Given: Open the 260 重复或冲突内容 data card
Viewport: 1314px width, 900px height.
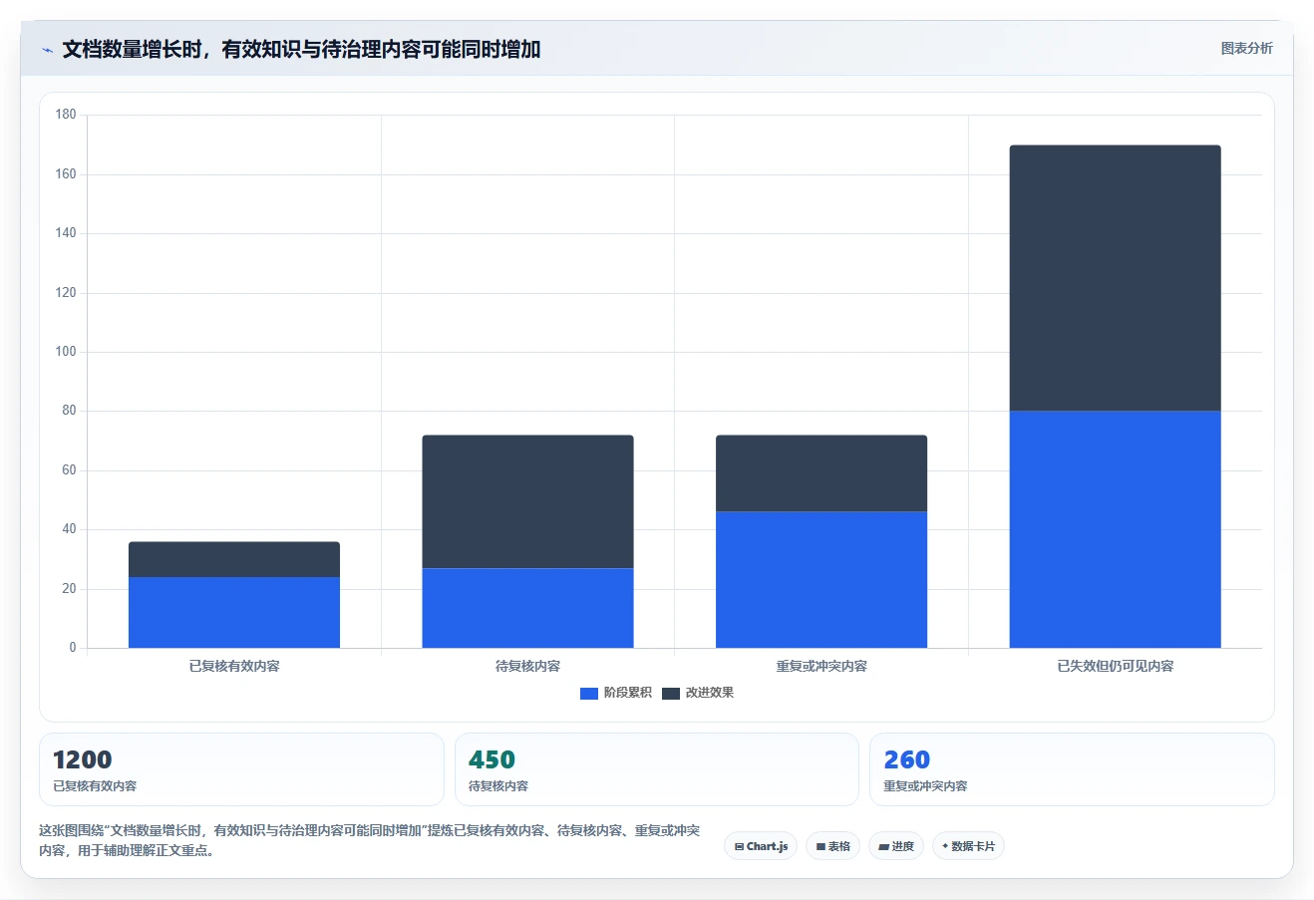Looking at the screenshot, I should [1072, 769].
